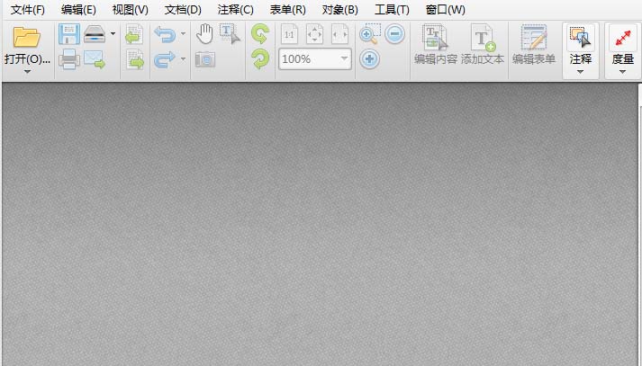Click the Snapshot camera icon
Image resolution: width=642 pixels, height=366 pixels.
(205, 59)
